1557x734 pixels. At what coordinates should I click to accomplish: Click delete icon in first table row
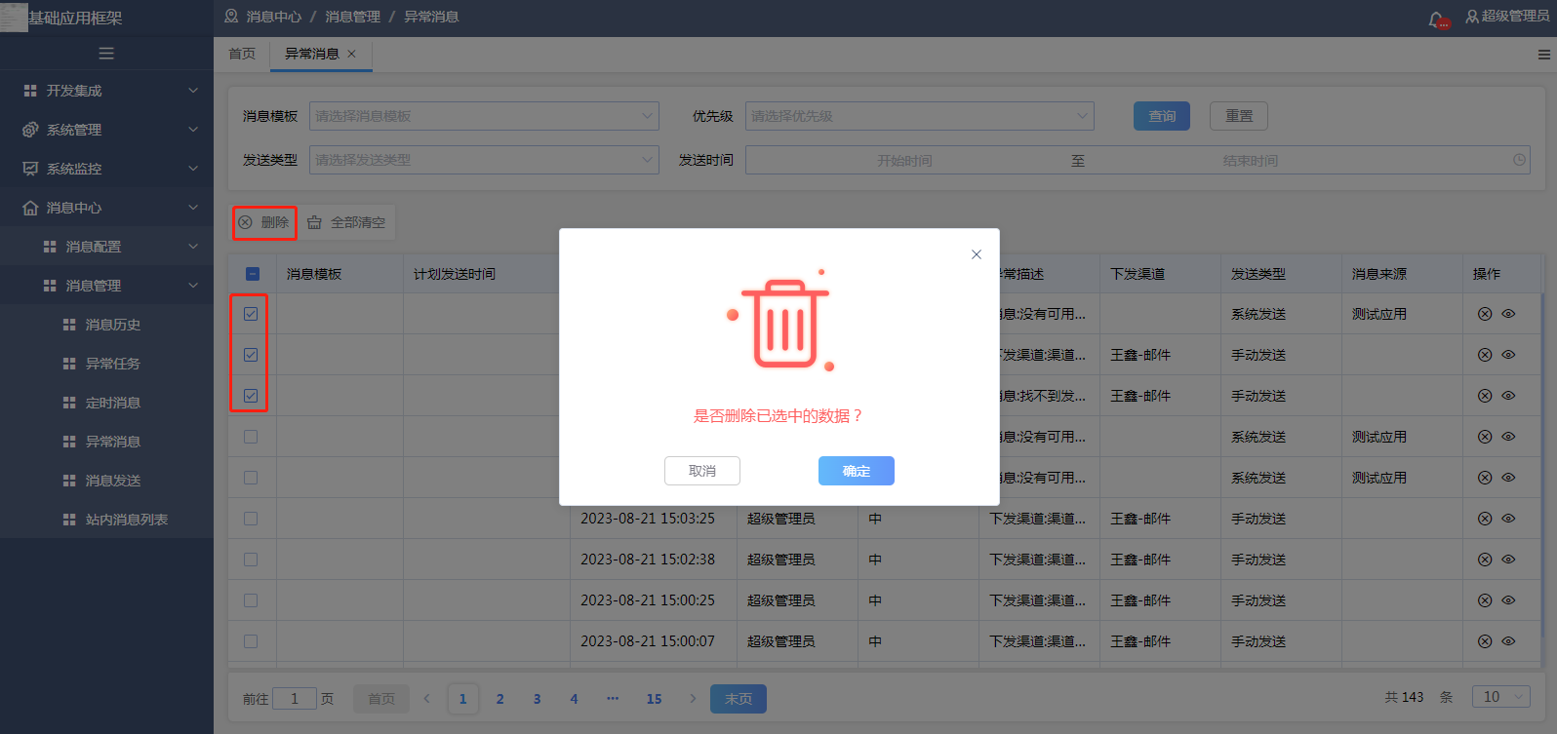1484,314
